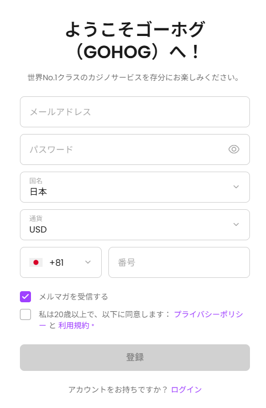The height and width of the screenshot is (408, 266).
Task: Focus the メールアドレス email field
Action: point(135,112)
